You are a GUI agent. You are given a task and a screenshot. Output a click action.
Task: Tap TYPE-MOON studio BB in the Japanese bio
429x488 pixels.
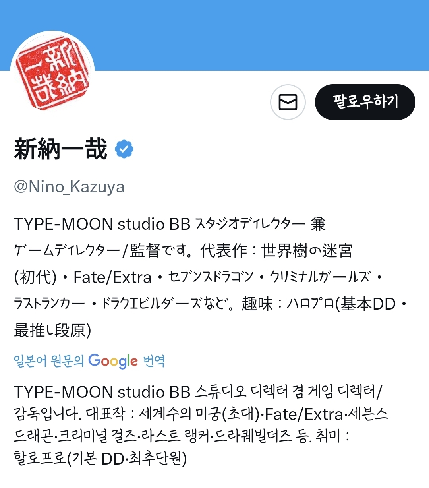click(102, 224)
